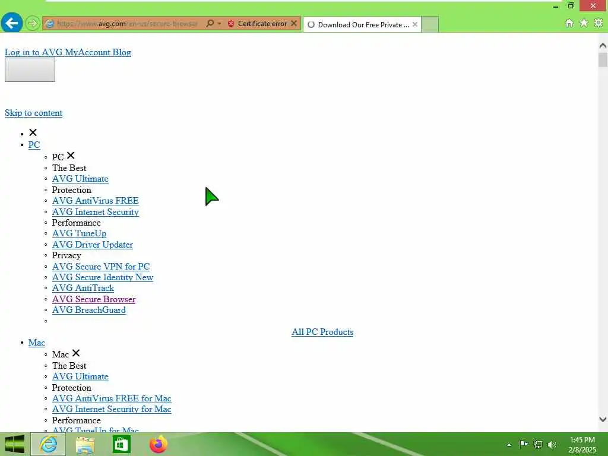
Task: Open the browser Home icon
Action: coord(569,23)
